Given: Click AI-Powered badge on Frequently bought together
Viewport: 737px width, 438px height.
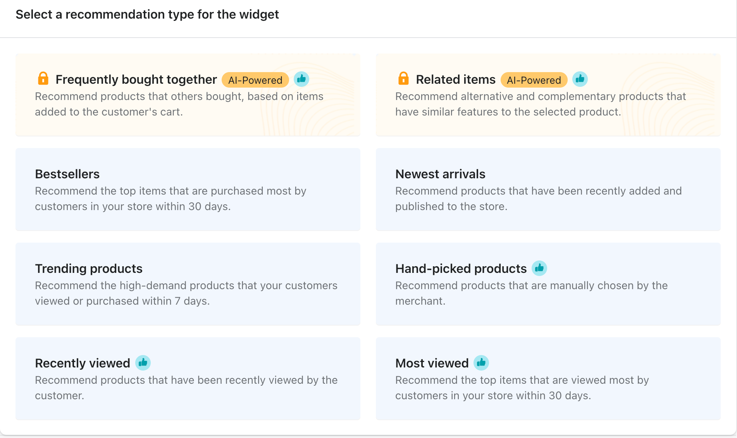Looking at the screenshot, I should 255,80.
